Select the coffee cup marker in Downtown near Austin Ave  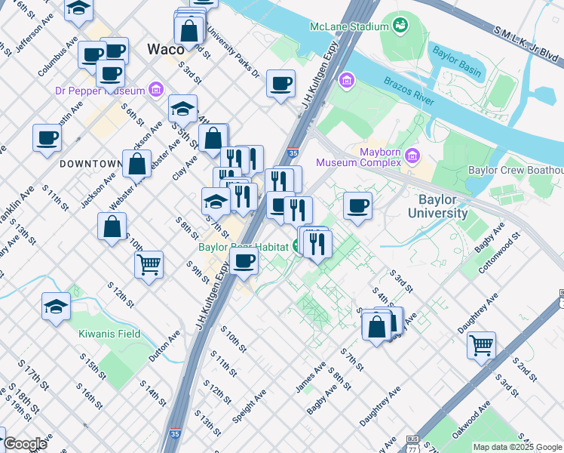pos(47,140)
